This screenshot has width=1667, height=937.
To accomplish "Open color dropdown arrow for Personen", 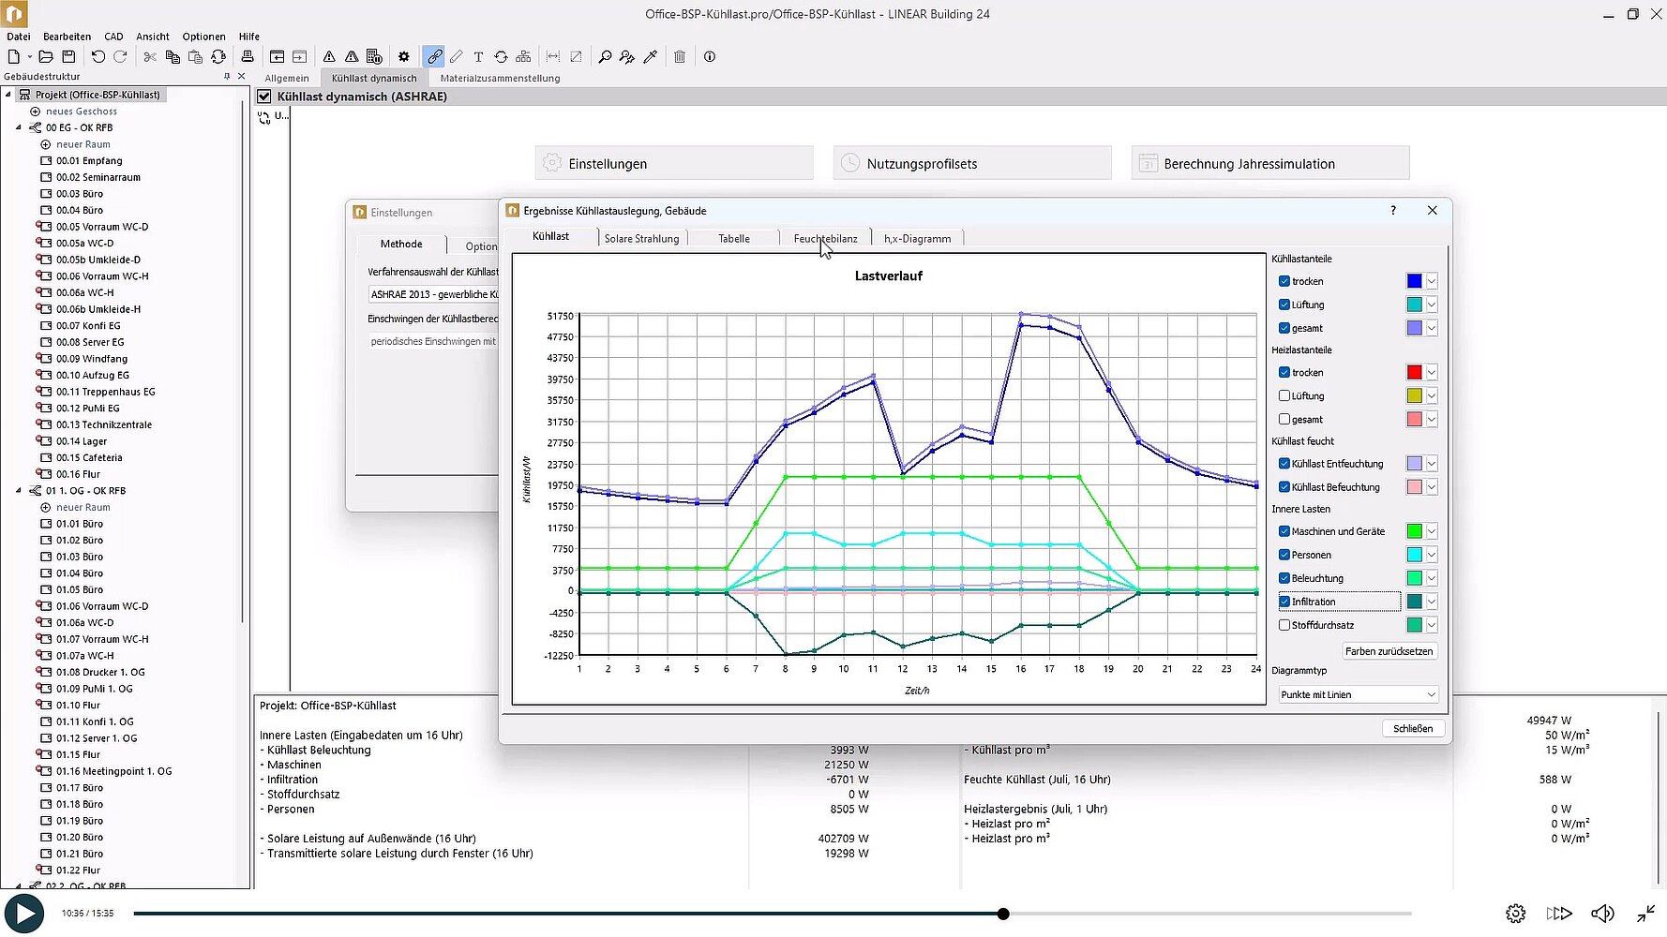I will [x=1432, y=555].
